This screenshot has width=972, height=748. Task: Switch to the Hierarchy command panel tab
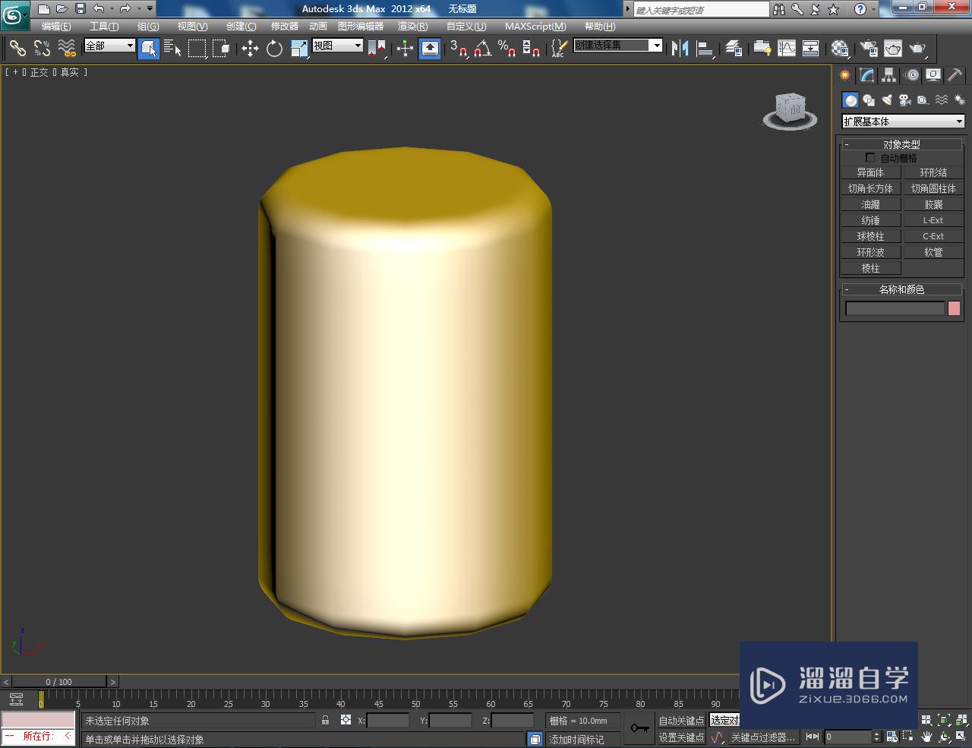pos(888,75)
